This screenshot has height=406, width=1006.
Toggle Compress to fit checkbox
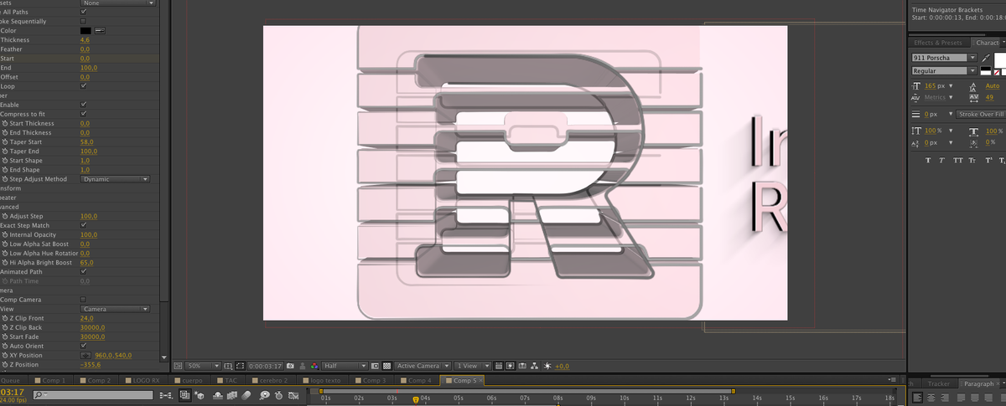(83, 114)
